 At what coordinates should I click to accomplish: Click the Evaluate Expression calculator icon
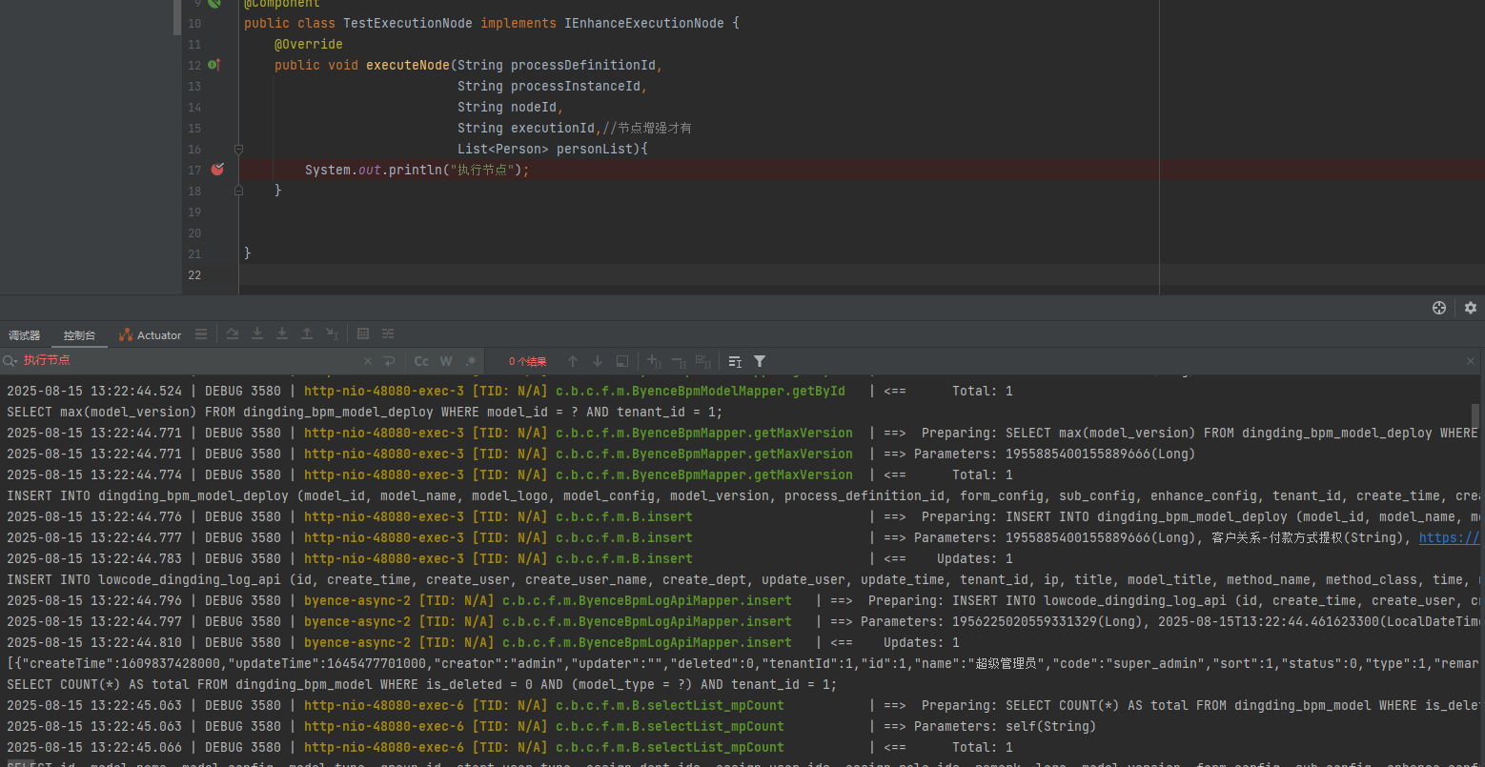(x=363, y=334)
